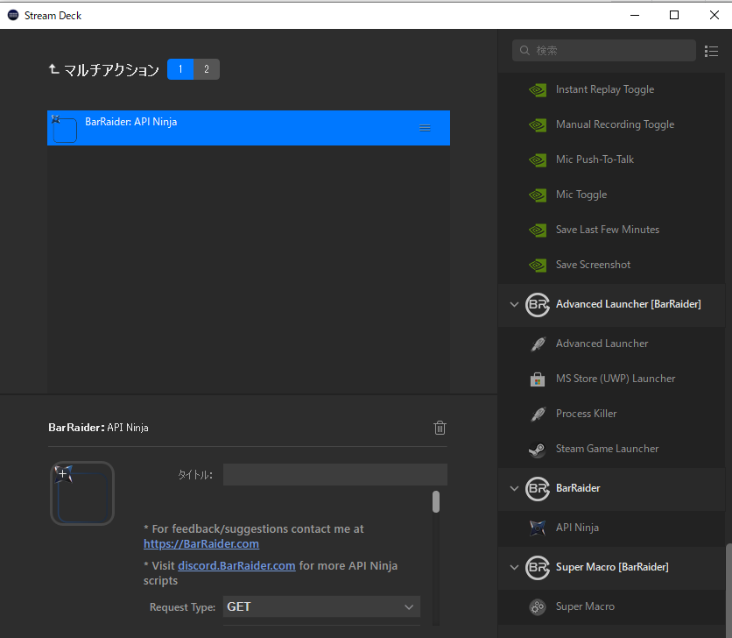Open the Request Type GET dropdown
732x638 pixels.
tap(321, 606)
